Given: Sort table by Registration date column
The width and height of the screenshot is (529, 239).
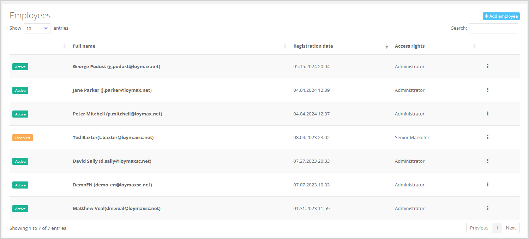Looking at the screenshot, I should (313, 46).
